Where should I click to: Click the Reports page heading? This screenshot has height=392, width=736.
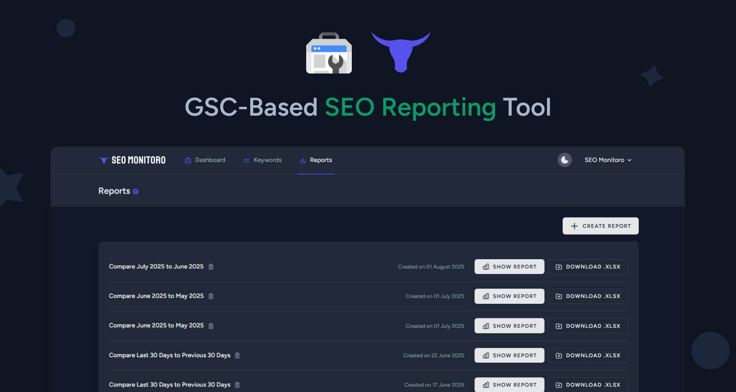point(114,191)
